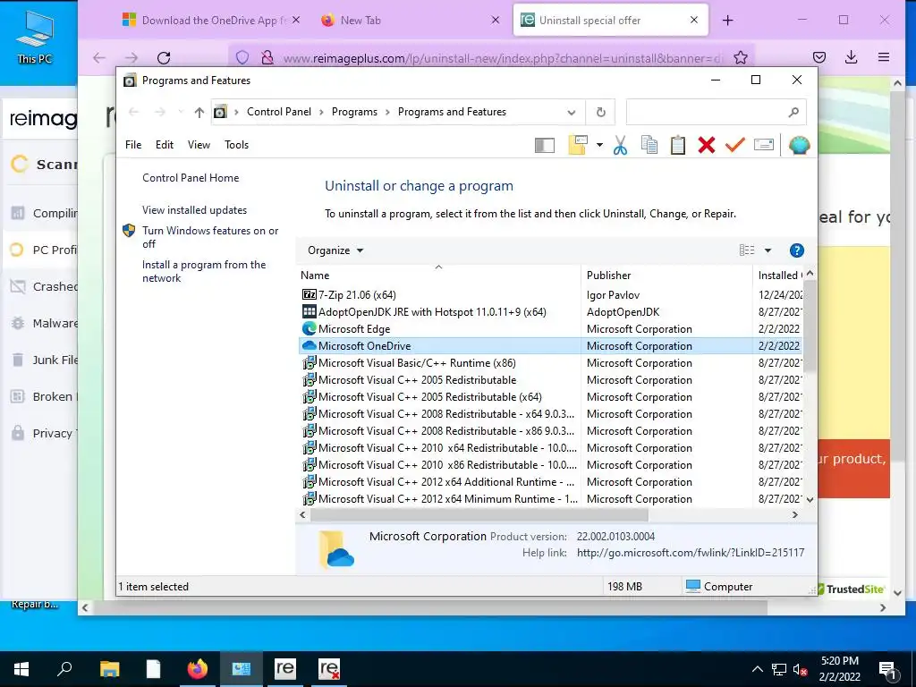Click Programs in the breadcrumb path
The height and width of the screenshot is (687, 916).
point(354,112)
